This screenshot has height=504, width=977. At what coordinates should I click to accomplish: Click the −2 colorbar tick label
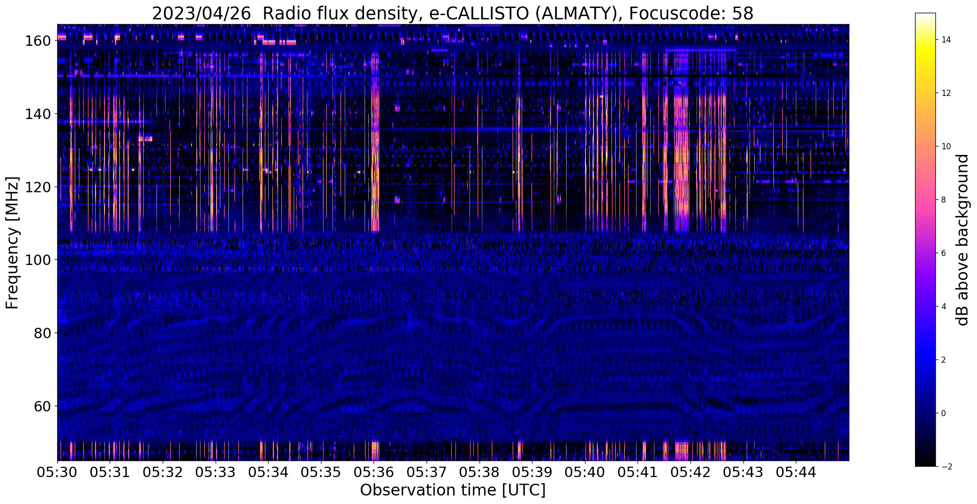click(x=947, y=467)
